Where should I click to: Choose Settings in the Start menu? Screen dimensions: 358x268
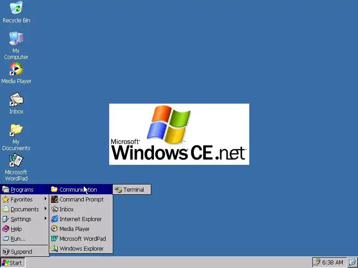point(25,219)
